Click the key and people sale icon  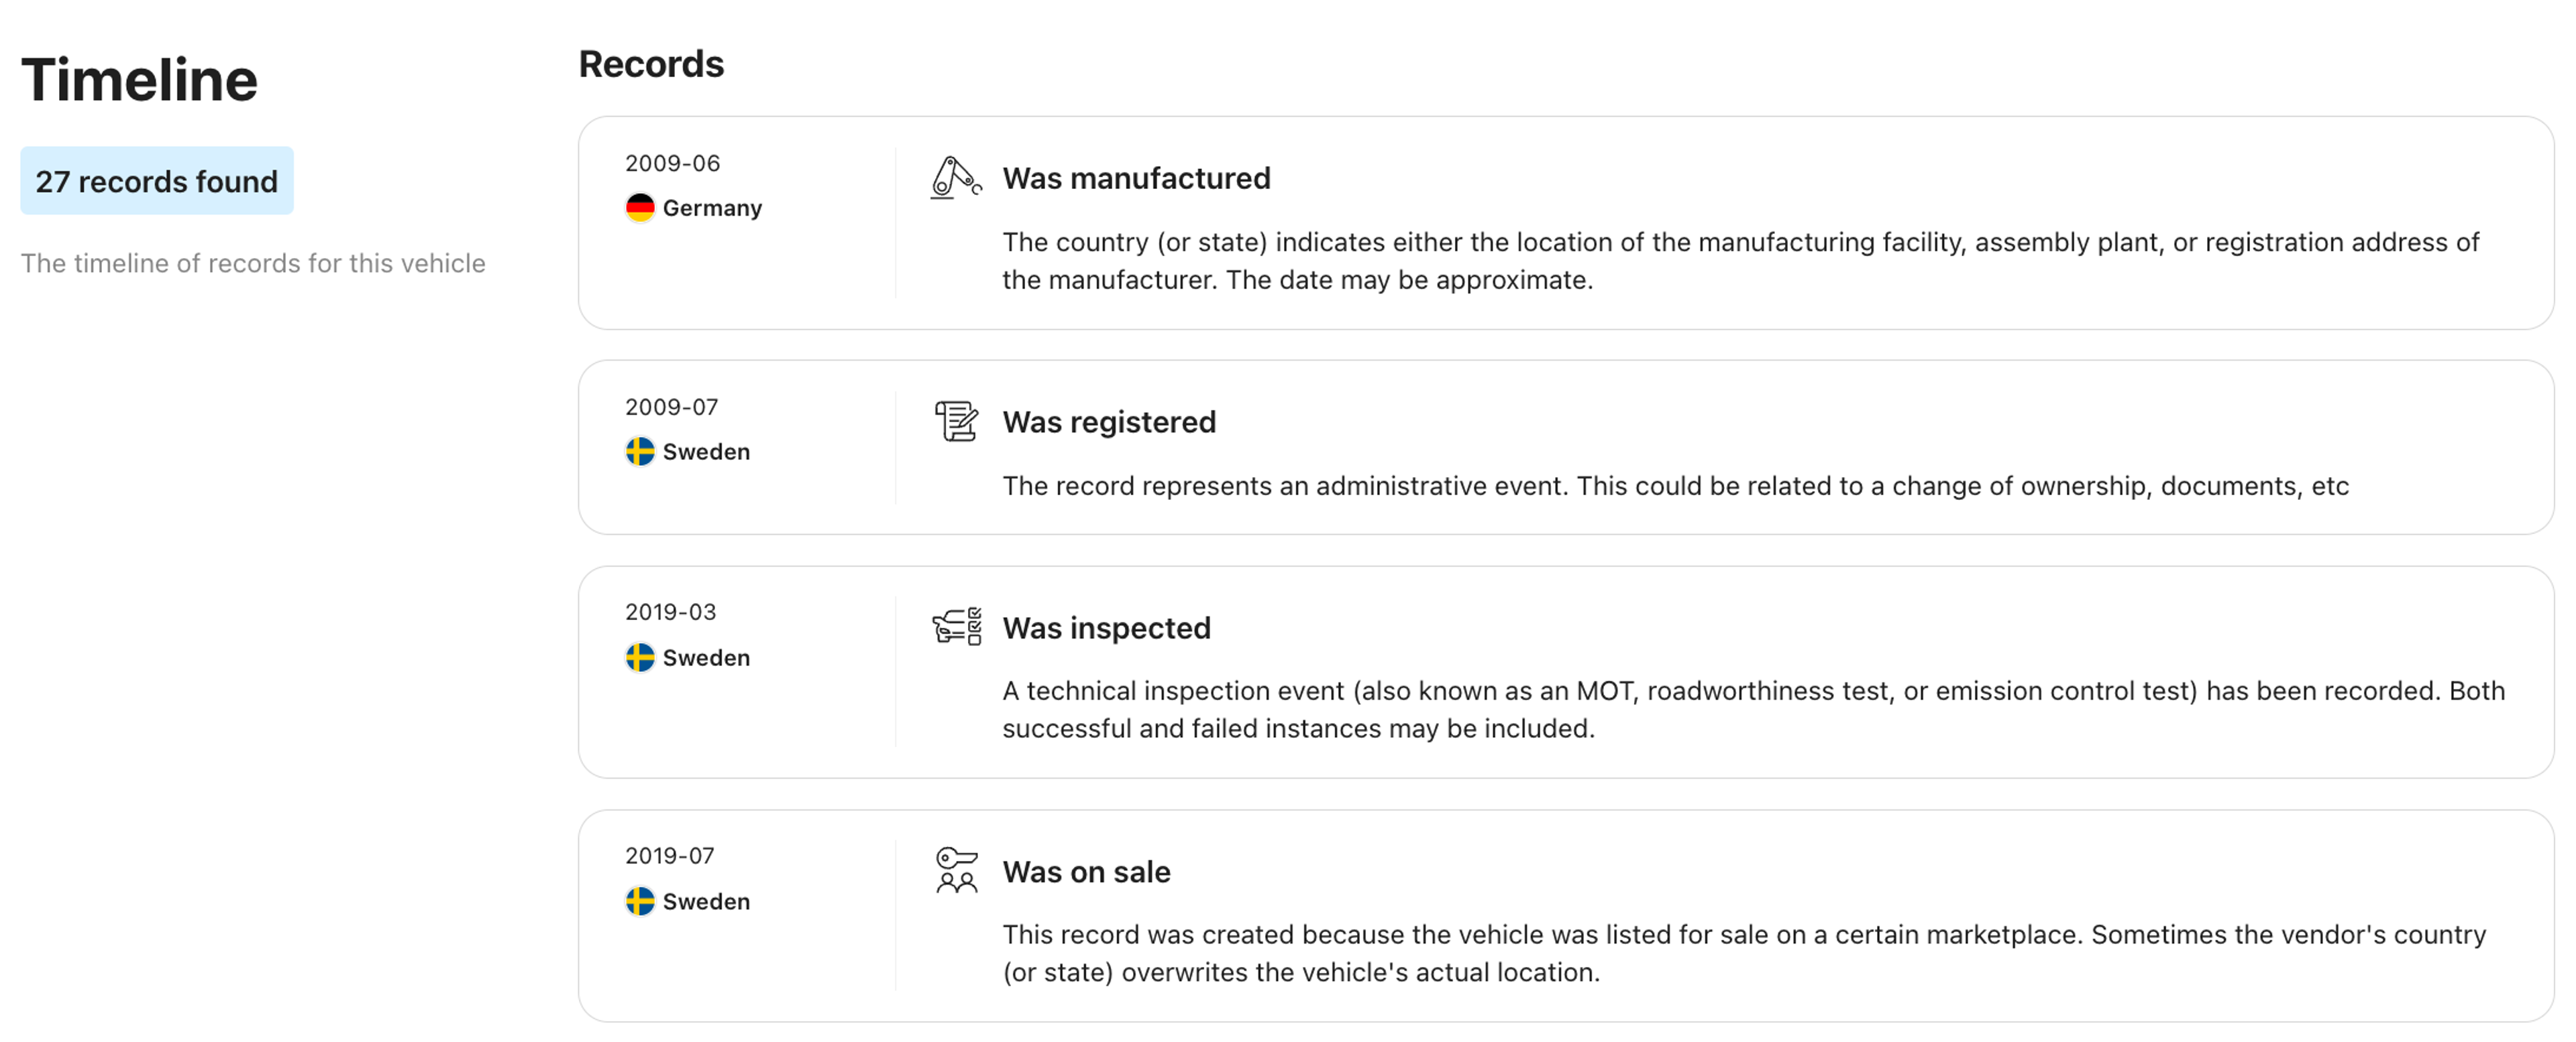(x=956, y=870)
